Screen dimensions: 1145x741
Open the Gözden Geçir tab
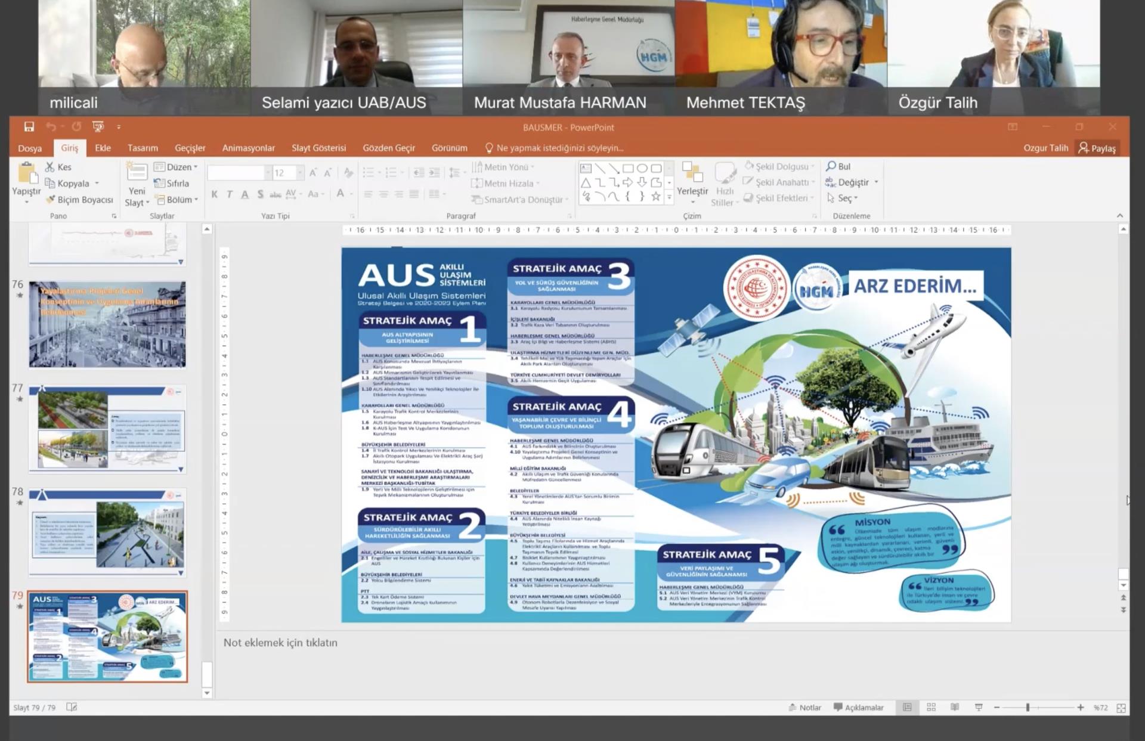[389, 148]
